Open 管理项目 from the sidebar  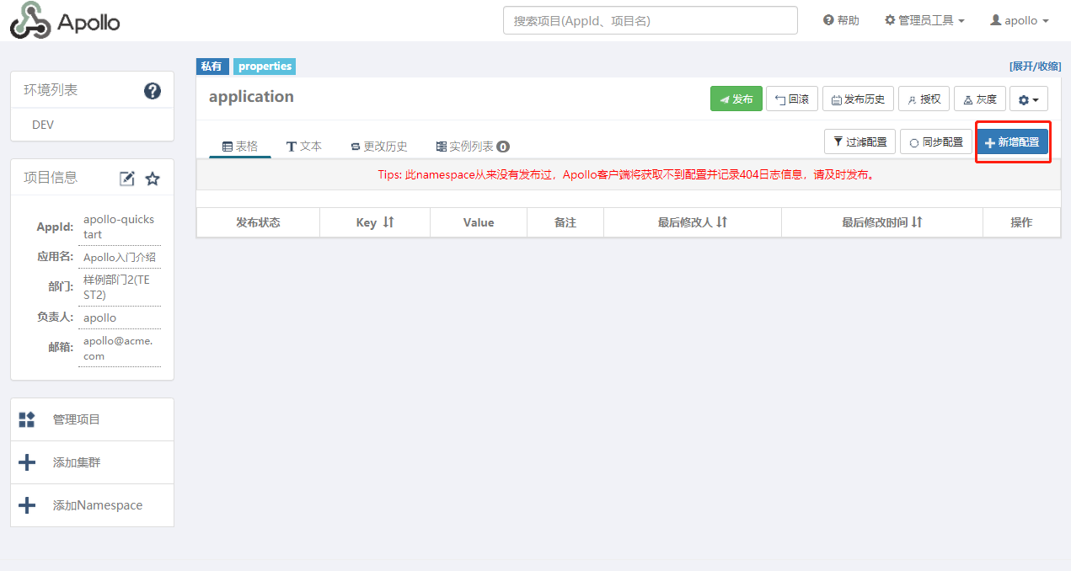[76, 419]
